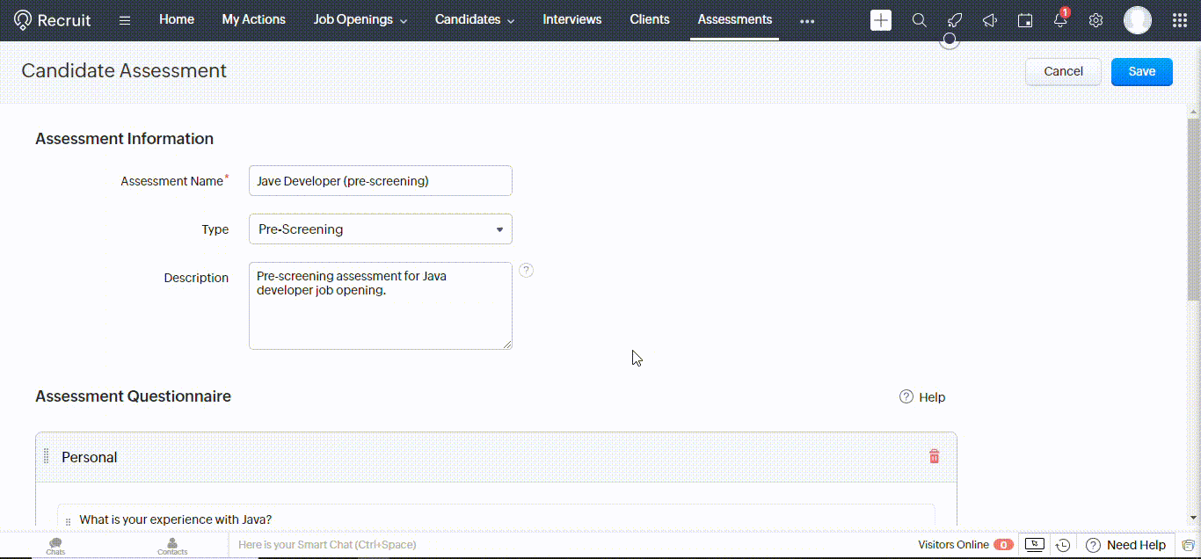Image resolution: width=1201 pixels, height=559 pixels.
Task: Open the apps grid launcher
Action: pyautogui.click(x=1180, y=20)
